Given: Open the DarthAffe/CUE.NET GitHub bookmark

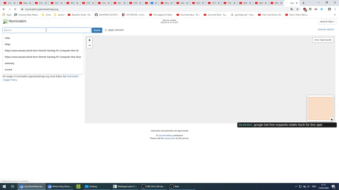Looking at the screenshot, I should [x=107, y=15].
